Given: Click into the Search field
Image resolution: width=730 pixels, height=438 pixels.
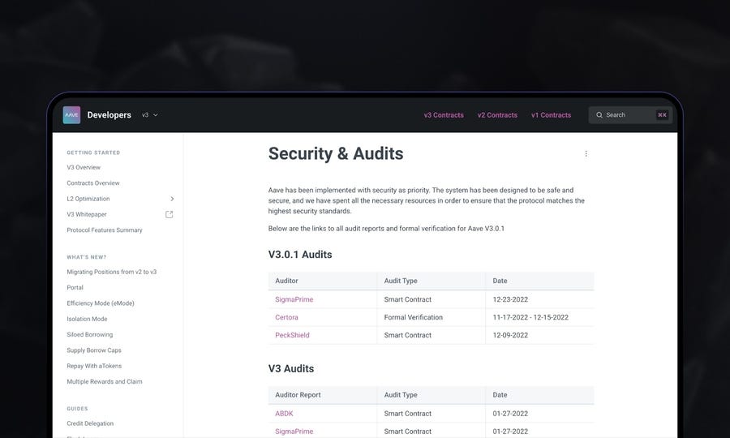Looking at the screenshot, I should click(626, 115).
